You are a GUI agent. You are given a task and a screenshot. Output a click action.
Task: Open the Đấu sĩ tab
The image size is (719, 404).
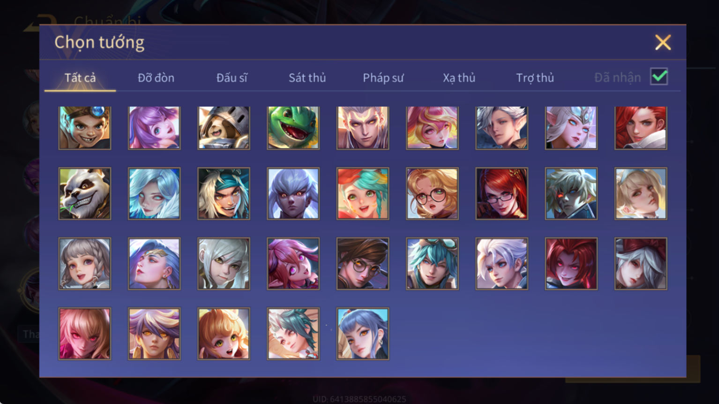click(232, 78)
